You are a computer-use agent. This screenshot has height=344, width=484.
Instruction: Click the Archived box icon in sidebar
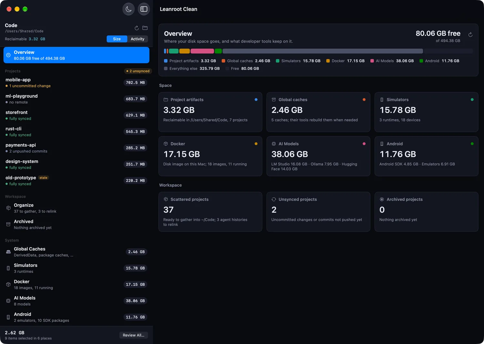click(8, 224)
